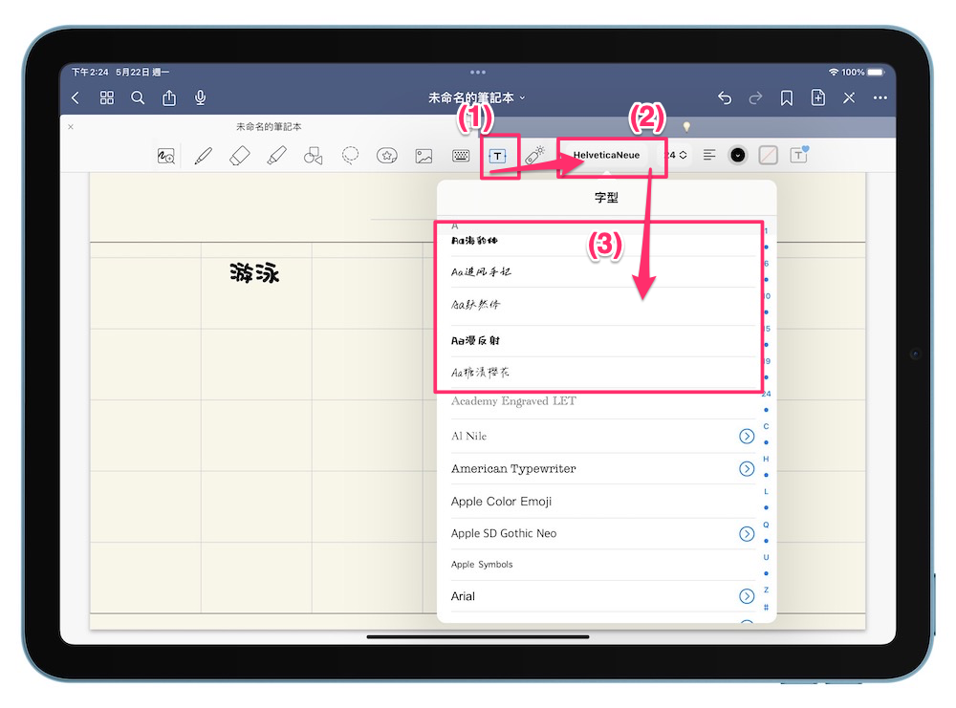
Task: Open the page thumbnails grid view
Action: (107, 97)
